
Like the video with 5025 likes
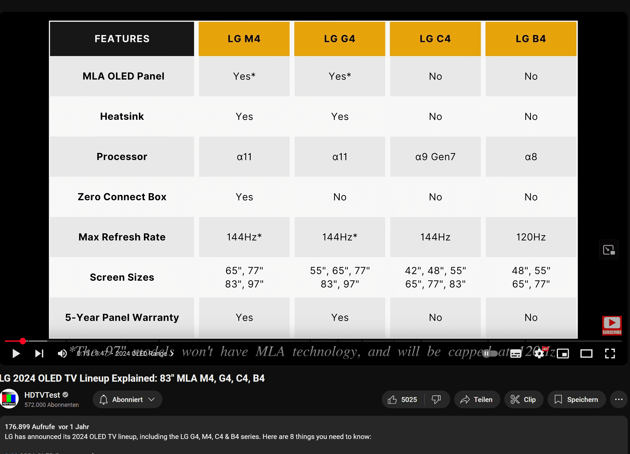tap(403, 399)
